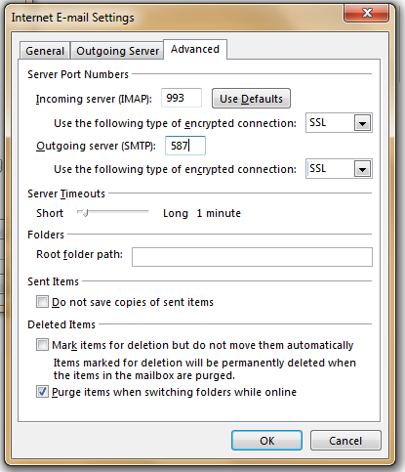Click the Use Defaults button
This screenshot has width=405, height=472.
(x=251, y=99)
